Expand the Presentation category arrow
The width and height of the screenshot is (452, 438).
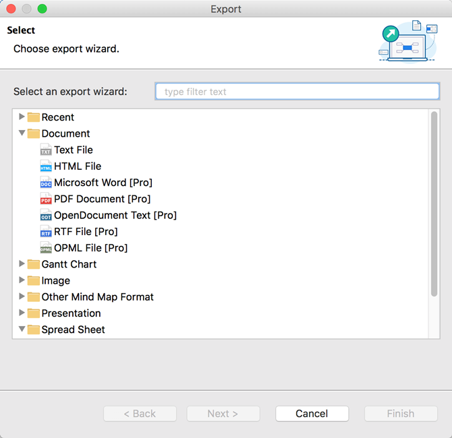coord(22,313)
